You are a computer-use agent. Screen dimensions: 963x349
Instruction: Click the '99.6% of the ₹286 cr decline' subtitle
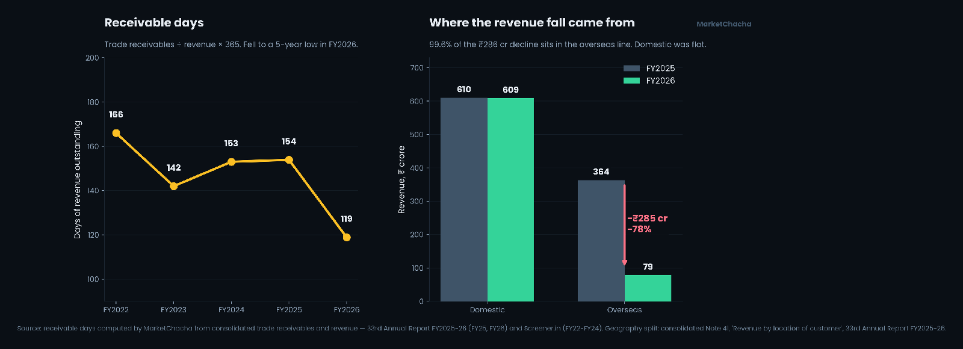(568, 45)
